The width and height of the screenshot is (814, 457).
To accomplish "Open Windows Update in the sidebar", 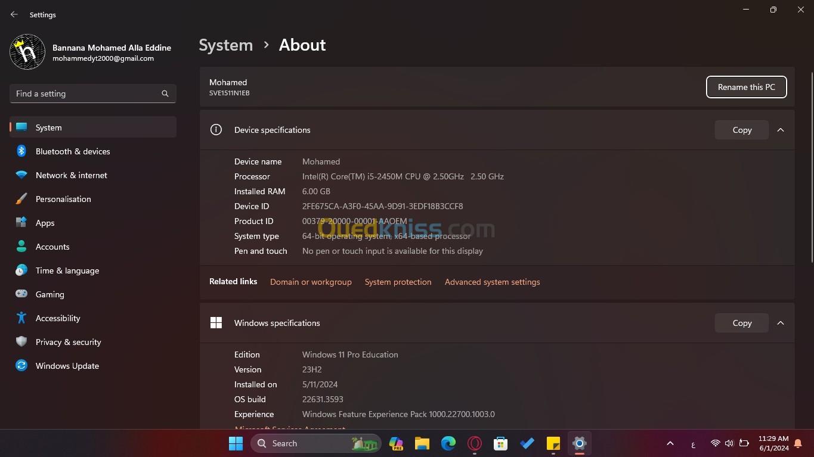I will (x=93, y=366).
